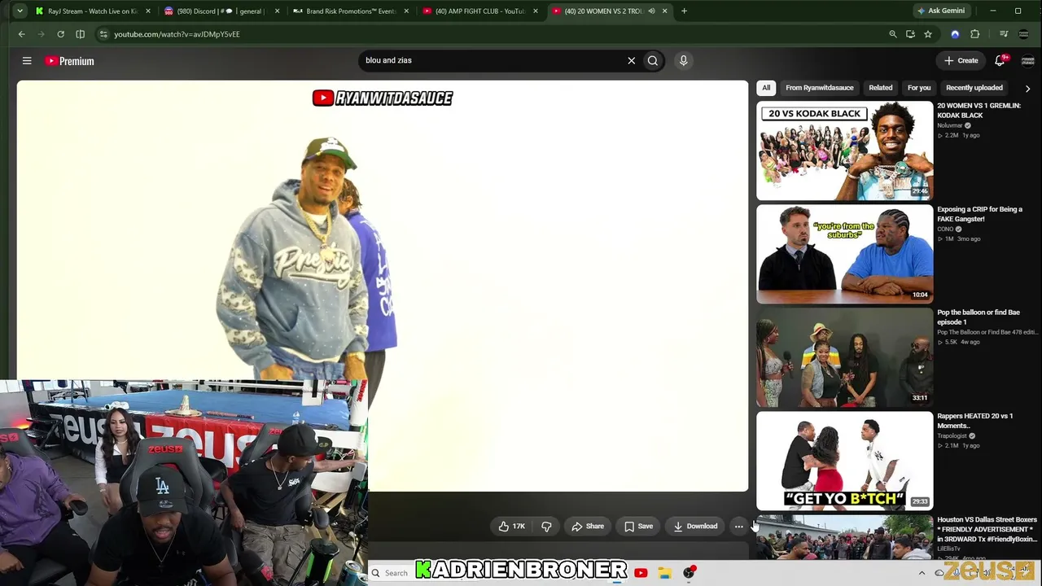Close the Brand Risk Promotions tab
Image resolution: width=1042 pixels, height=586 pixels.
[406, 11]
